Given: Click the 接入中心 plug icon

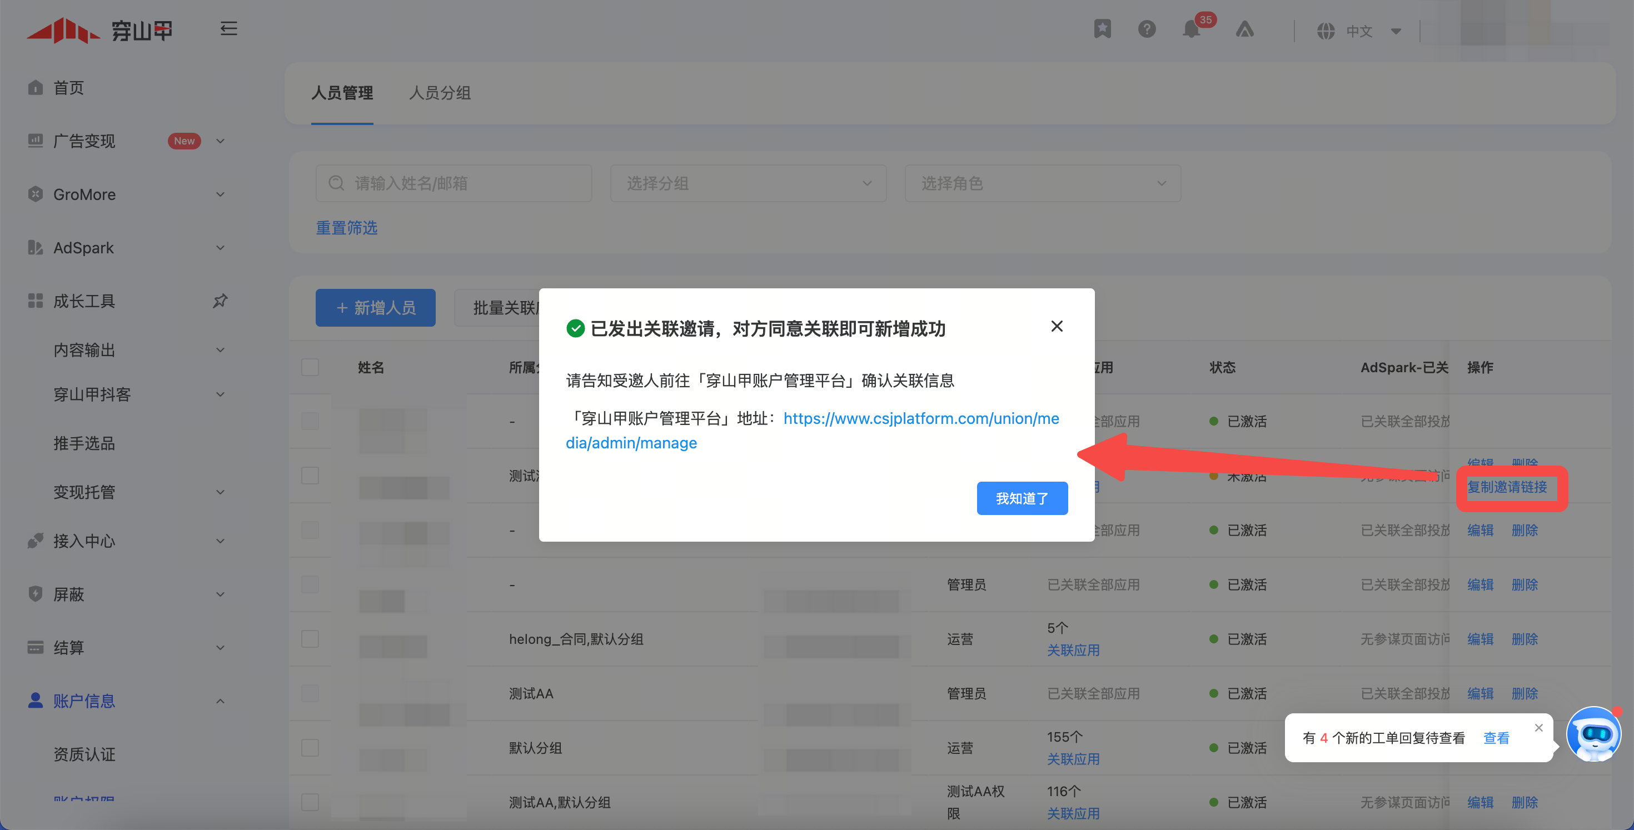Looking at the screenshot, I should [x=36, y=541].
